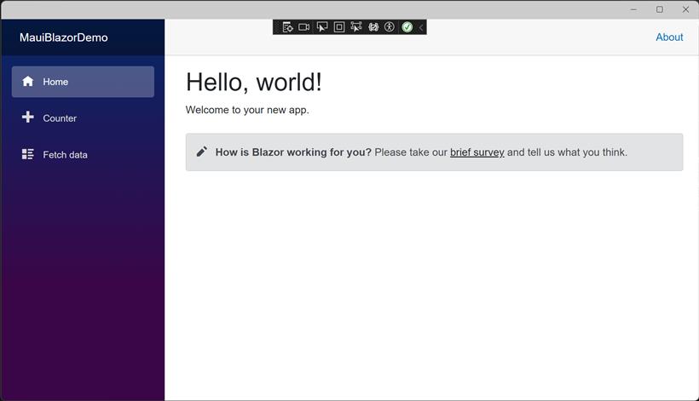699x401 pixels.
Task: Click 'How is Blazor working for you?' text
Action: [x=293, y=152]
